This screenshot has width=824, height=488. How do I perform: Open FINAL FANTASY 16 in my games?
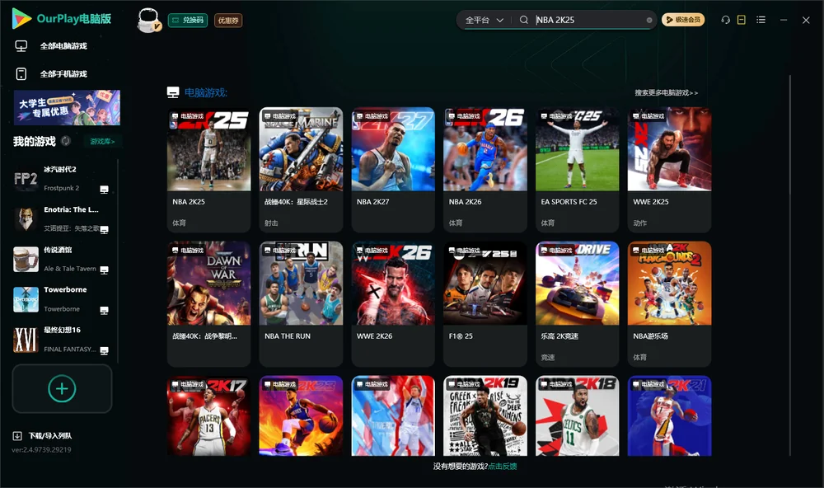(62, 340)
